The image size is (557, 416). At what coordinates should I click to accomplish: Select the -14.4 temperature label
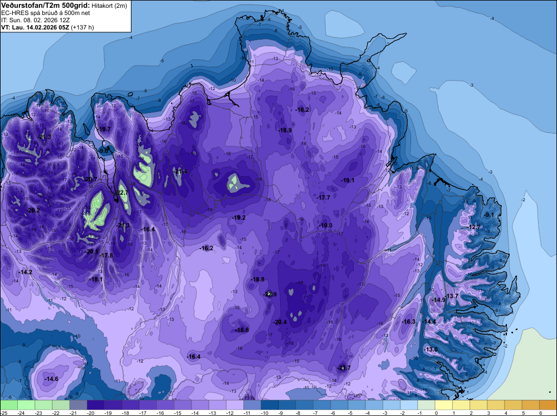coord(429,321)
